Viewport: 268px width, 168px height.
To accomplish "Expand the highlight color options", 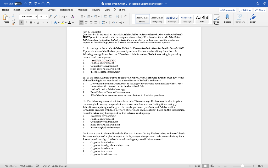I will pyautogui.click(x=66, y=23).
